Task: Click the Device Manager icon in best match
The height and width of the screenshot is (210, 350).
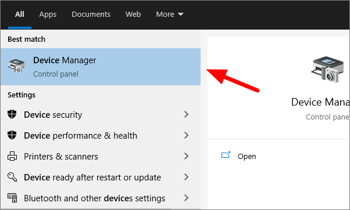Action: [x=16, y=66]
